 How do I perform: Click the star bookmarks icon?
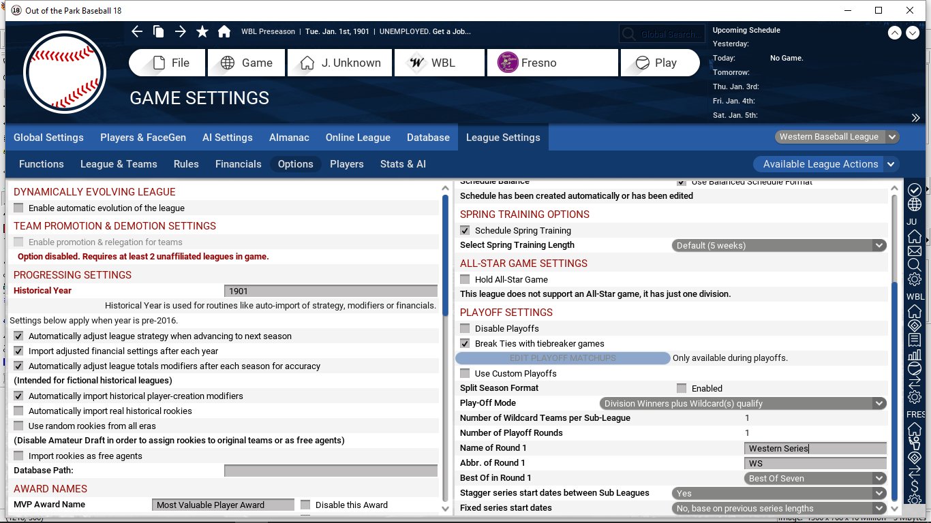(202, 31)
